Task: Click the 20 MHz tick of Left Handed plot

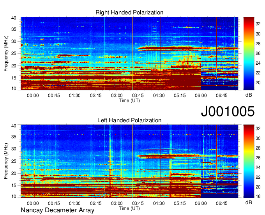Action: coord(14,173)
